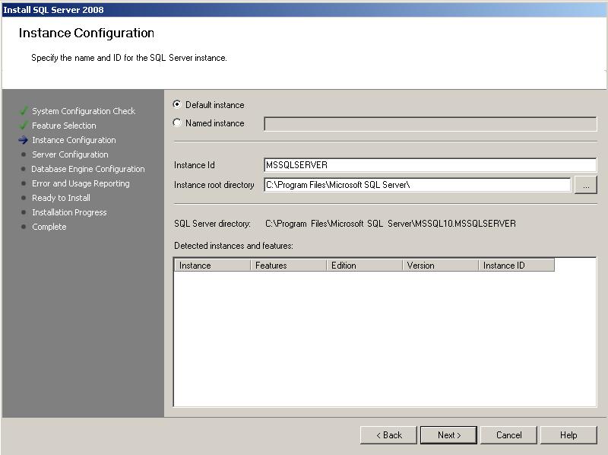Select the Named instance radio button
The image size is (608, 455).
177,123
